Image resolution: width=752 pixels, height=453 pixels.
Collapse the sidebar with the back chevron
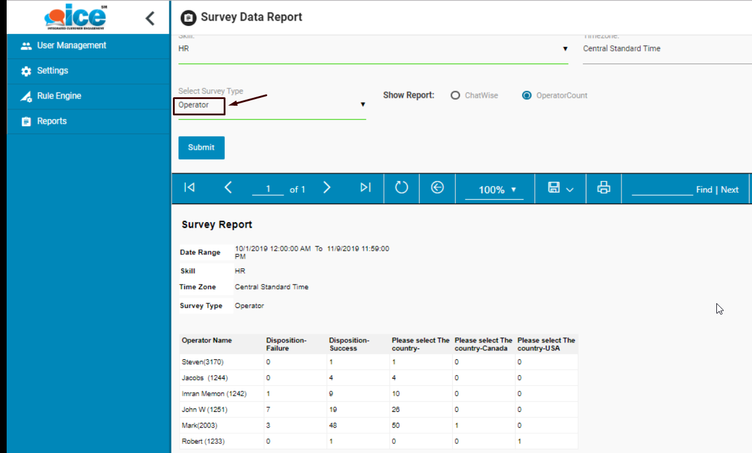[150, 19]
